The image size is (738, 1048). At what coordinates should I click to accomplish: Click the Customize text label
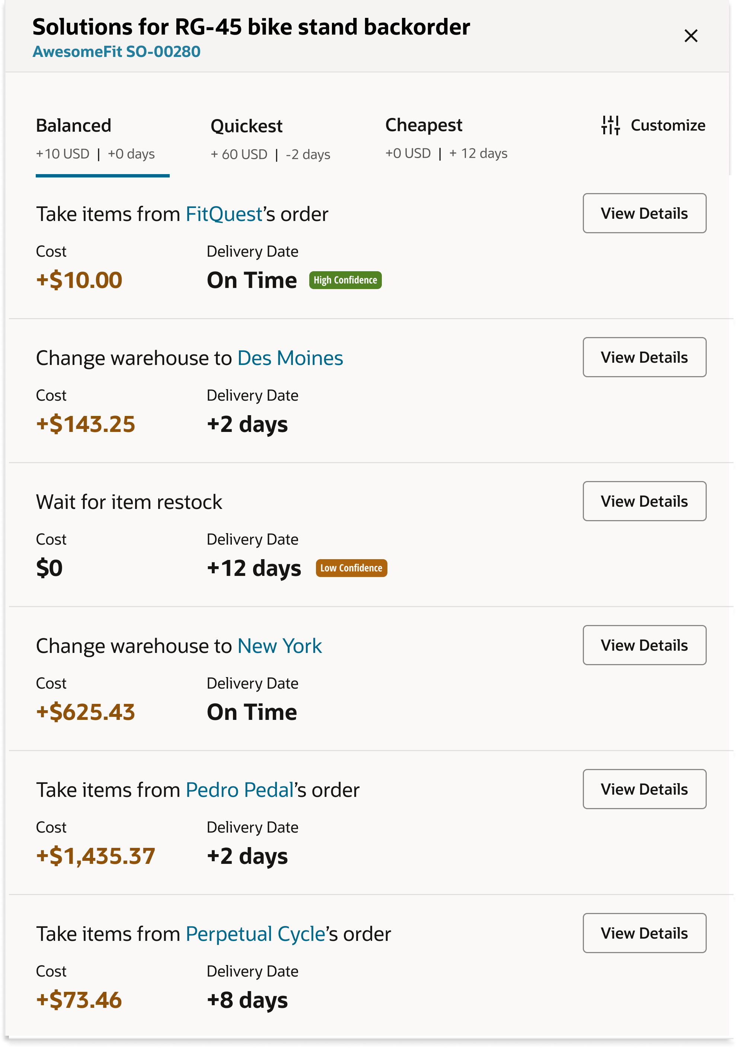click(668, 125)
